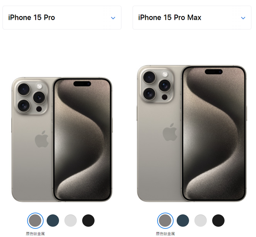The width and height of the screenshot is (256, 237).
Task: Open the iPhone 15 Pro model selector box
Action: coord(62,18)
